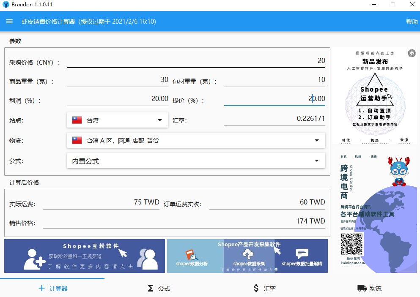This screenshot has height=297, width=420.
Task: Click the shopee数据采集 cloud icon
Action: (x=248, y=254)
